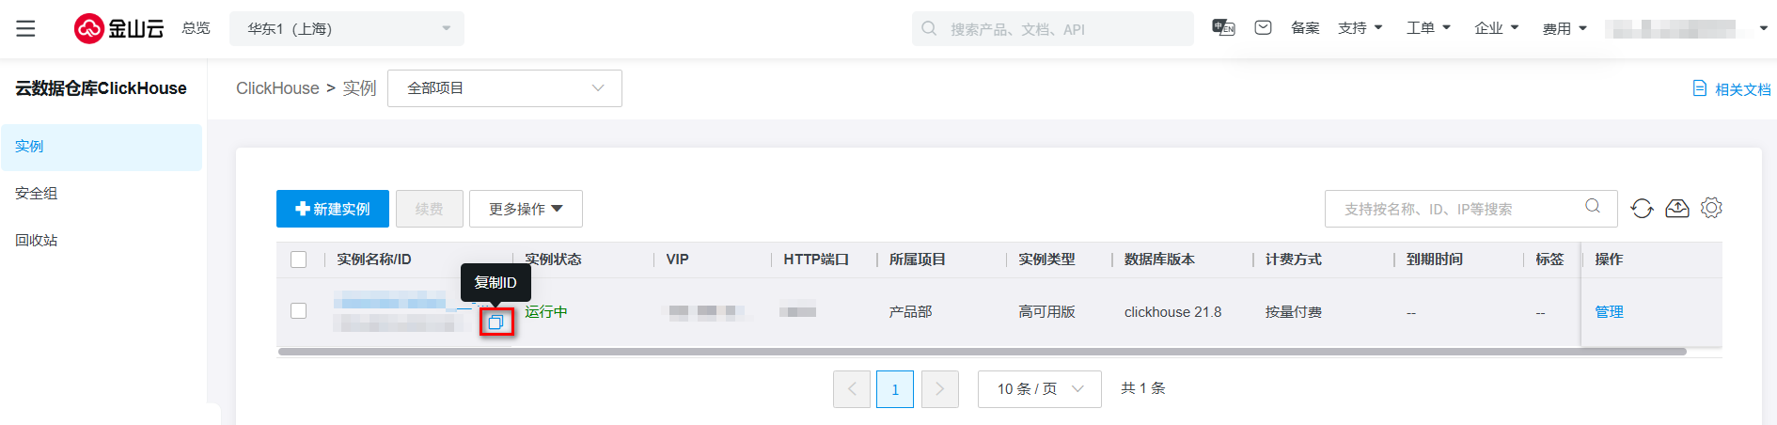The image size is (1777, 425).
Task: Expand the 工单 menu
Action: point(1428,28)
